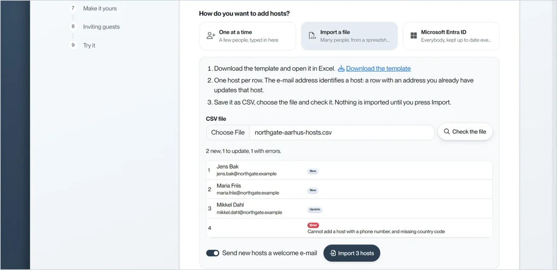Click the Error badge in row 4
This screenshot has width=557, height=270.
coord(313,225)
